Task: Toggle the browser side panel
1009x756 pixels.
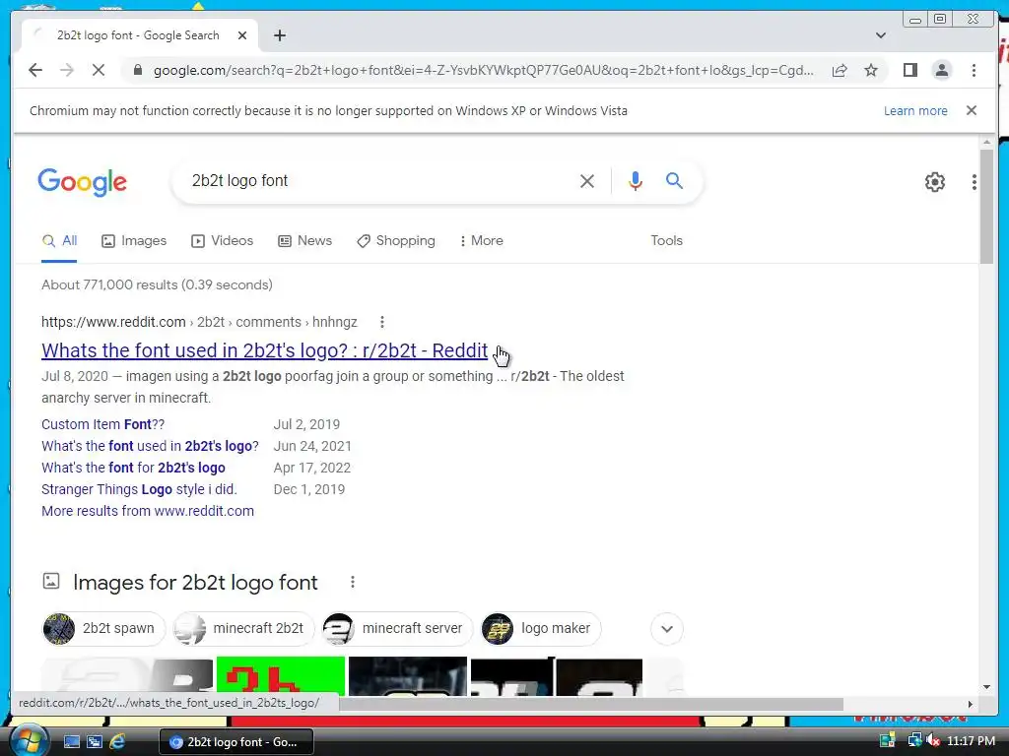Action: coord(909,70)
